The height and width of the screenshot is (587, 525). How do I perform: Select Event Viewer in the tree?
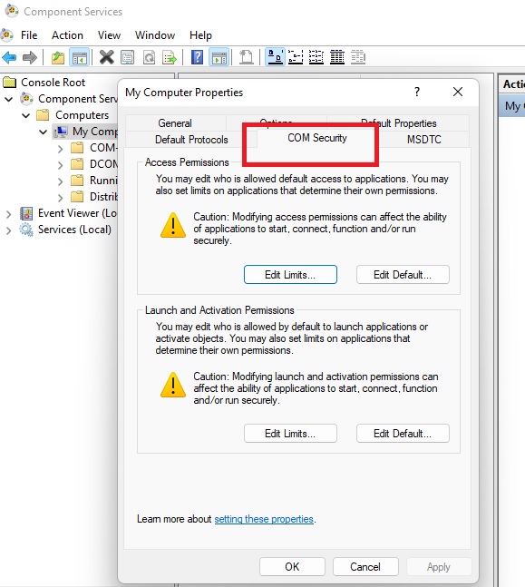click(77, 213)
